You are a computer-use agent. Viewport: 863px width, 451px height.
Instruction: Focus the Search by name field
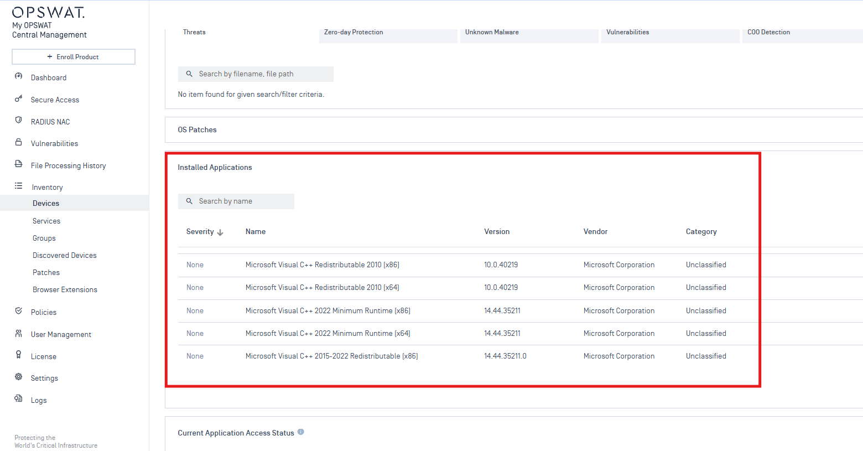242,201
